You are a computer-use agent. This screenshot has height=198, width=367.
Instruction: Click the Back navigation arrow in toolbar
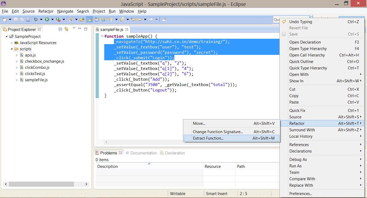140,19
